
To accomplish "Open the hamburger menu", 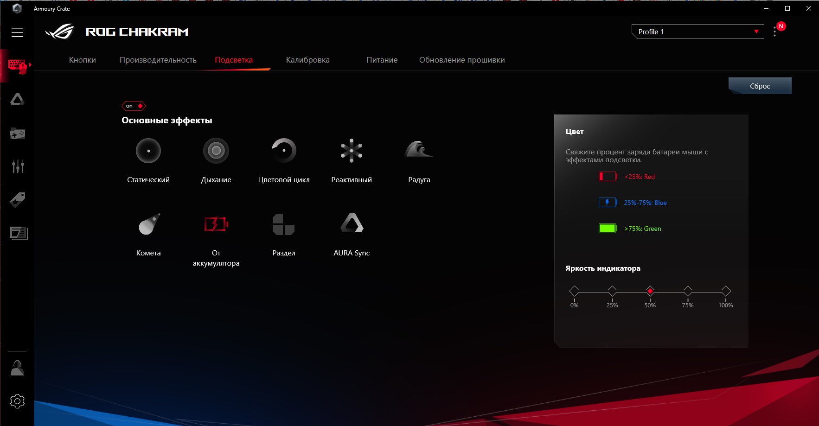I will 17,32.
